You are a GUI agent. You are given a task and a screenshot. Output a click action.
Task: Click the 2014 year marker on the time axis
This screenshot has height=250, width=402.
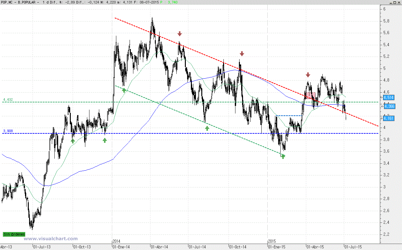click(116, 241)
